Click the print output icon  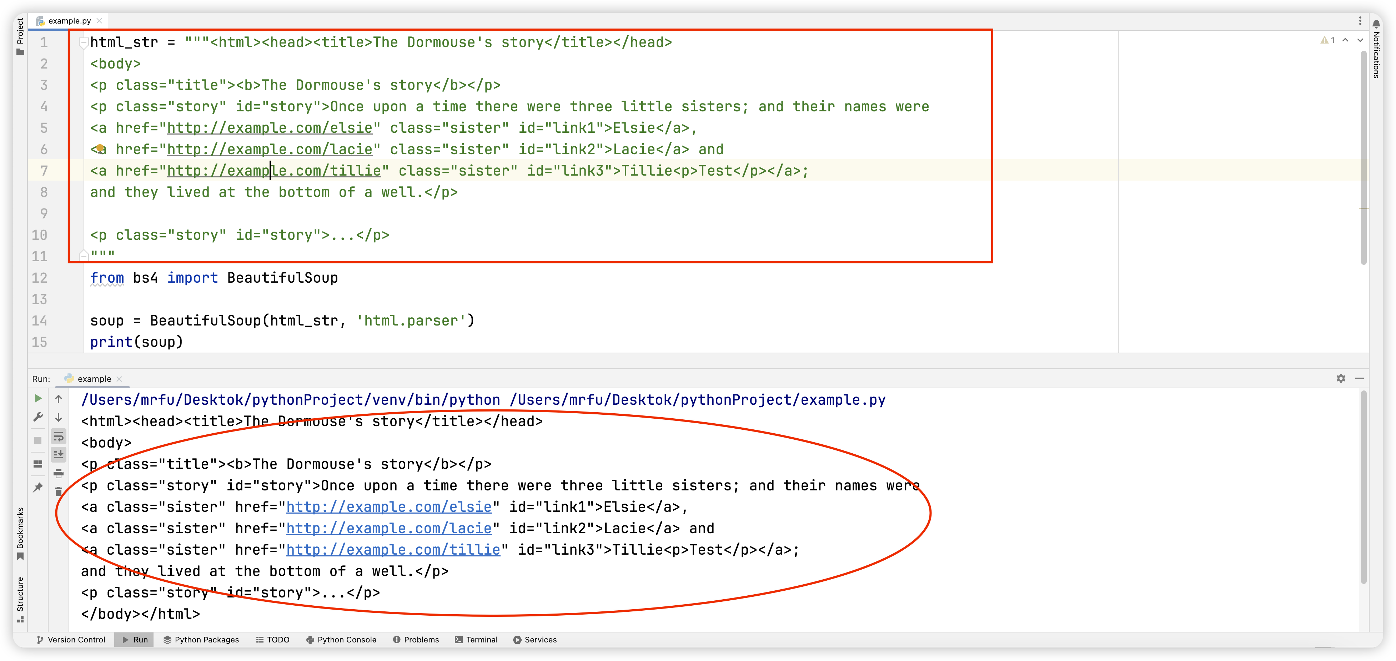click(59, 474)
